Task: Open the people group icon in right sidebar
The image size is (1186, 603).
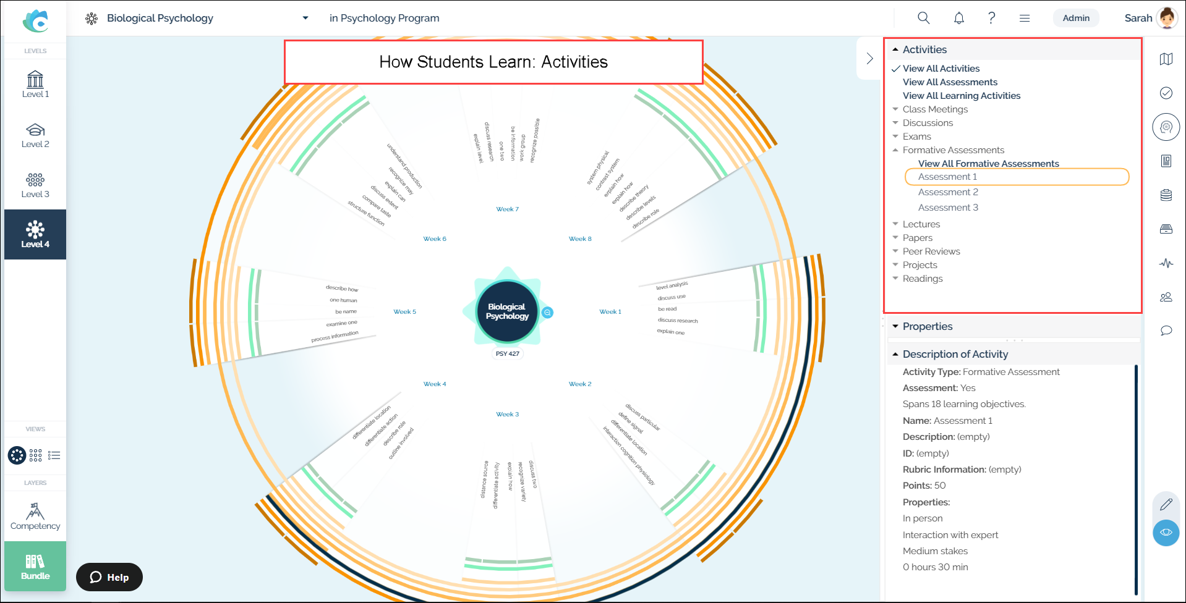Action: click(1166, 297)
